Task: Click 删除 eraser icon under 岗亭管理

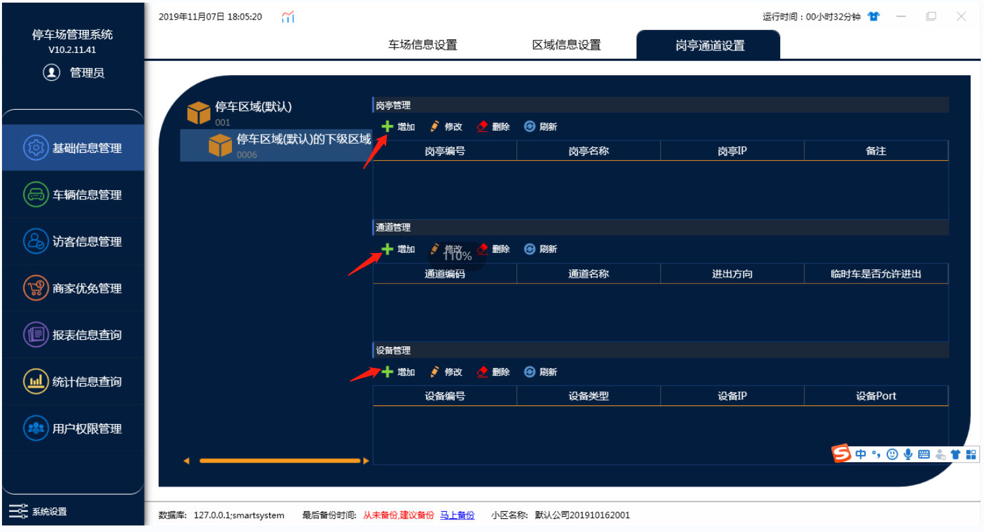Action: tap(482, 126)
